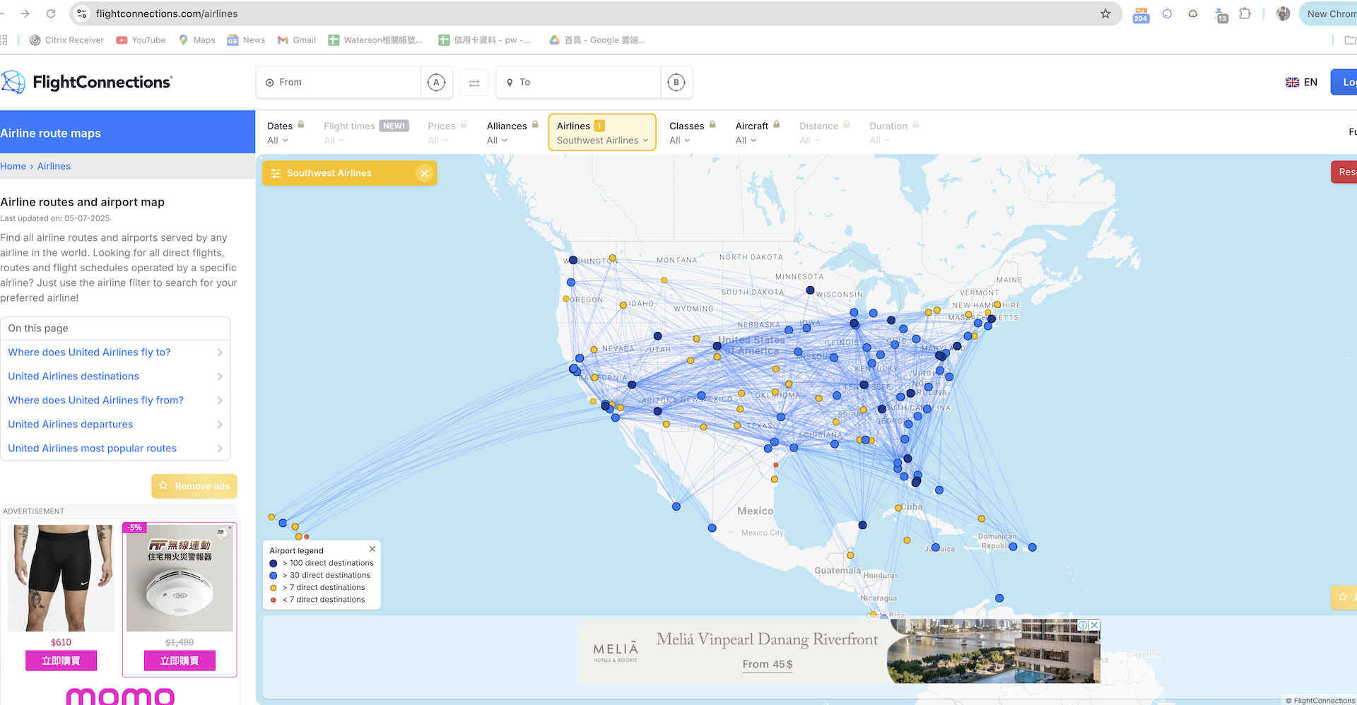
Task: Reload the page with browser refresh button
Action: 51,13
